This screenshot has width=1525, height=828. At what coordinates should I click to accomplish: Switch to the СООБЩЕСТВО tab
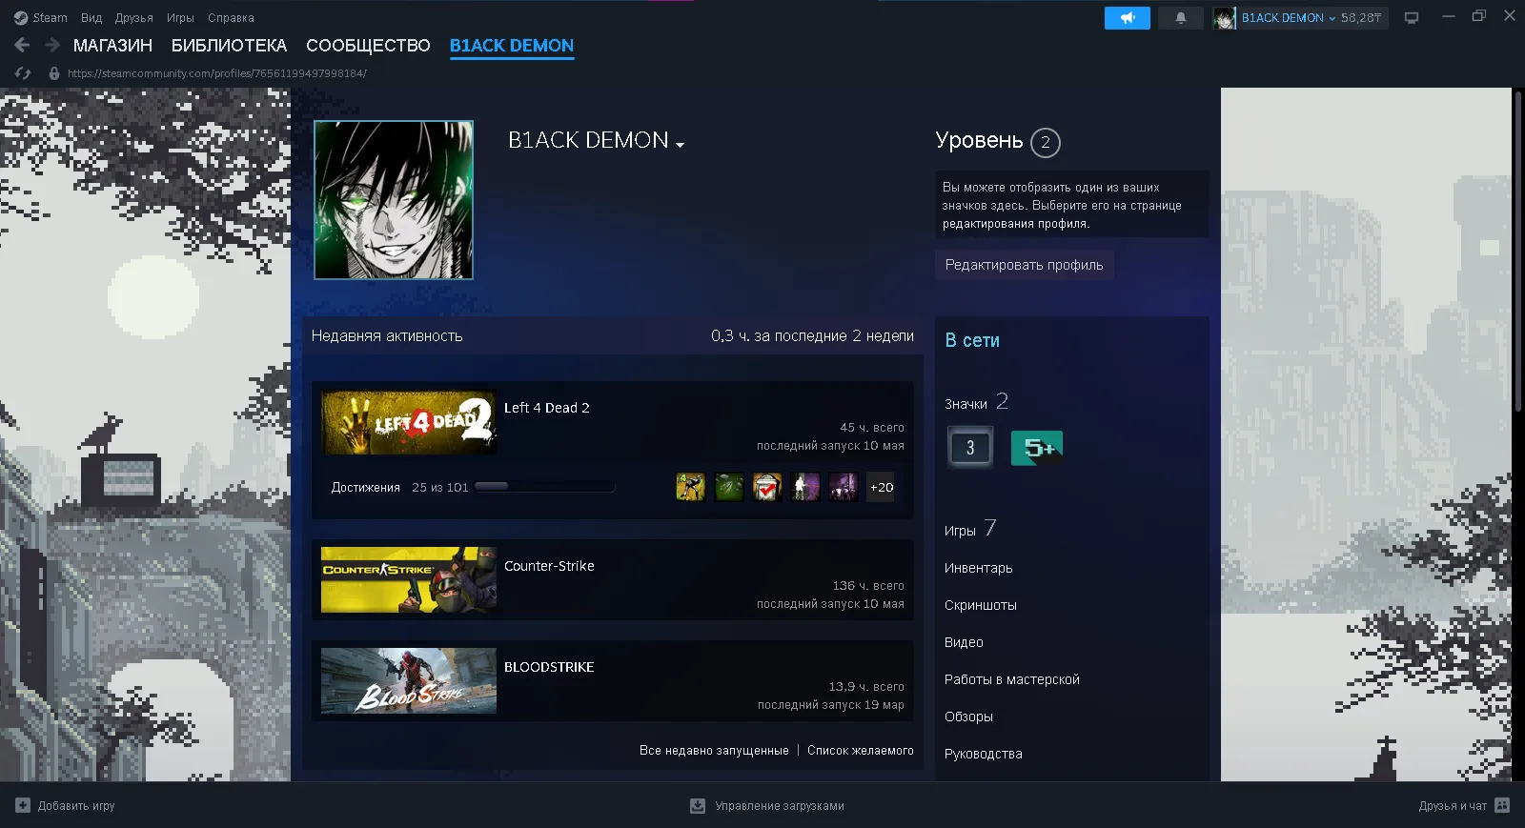click(368, 46)
